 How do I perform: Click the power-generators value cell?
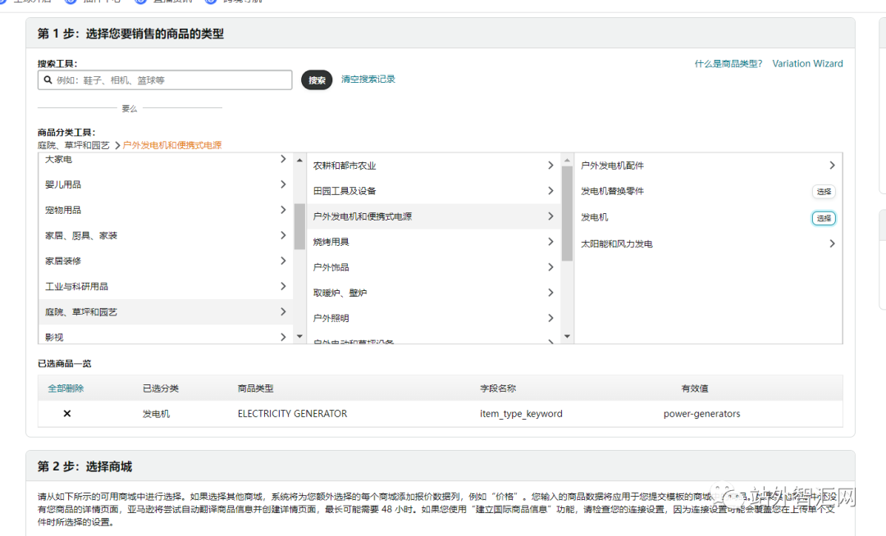701,414
